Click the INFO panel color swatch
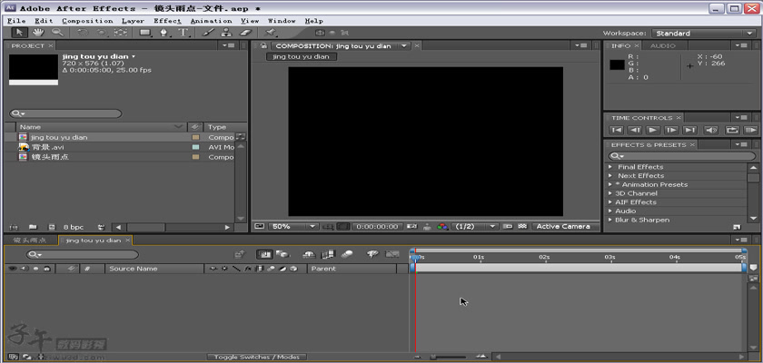This screenshot has width=763, height=363. [x=618, y=64]
